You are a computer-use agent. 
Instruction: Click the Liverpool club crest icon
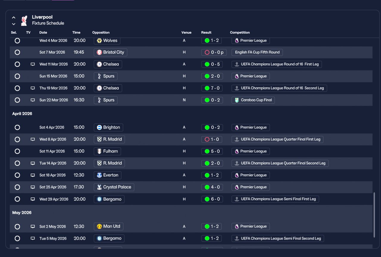tap(24, 20)
